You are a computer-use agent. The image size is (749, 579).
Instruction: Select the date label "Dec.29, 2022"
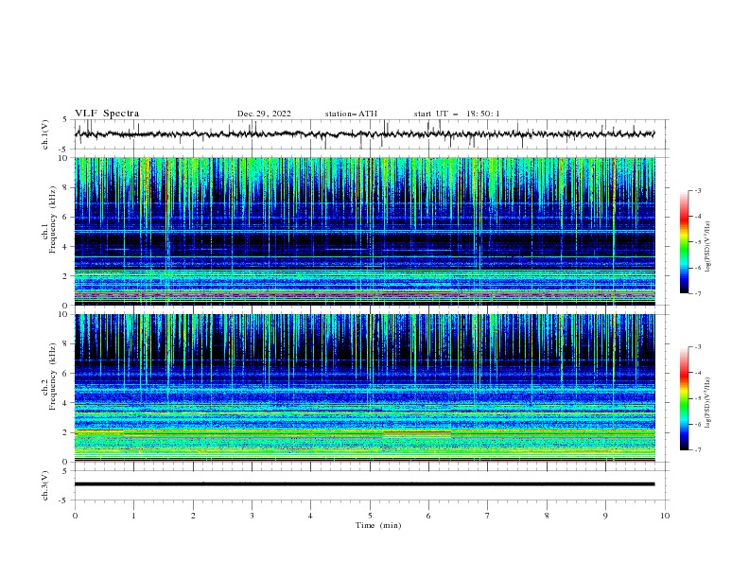click(264, 114)
